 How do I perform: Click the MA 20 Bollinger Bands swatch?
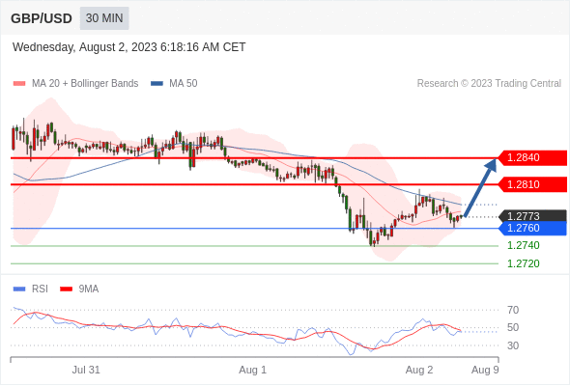pos(19,84)
